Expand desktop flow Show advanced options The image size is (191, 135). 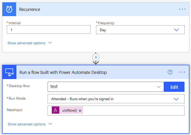pos(30,124)
